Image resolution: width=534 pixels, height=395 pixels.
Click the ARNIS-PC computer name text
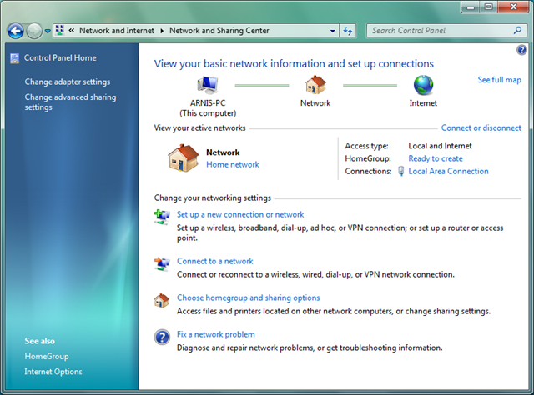(208, 103)
